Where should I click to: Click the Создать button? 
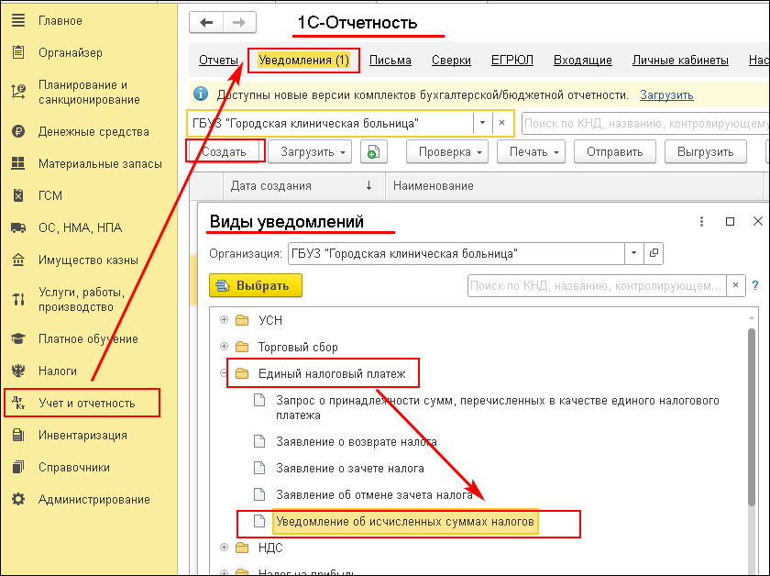tap(225, 152)
